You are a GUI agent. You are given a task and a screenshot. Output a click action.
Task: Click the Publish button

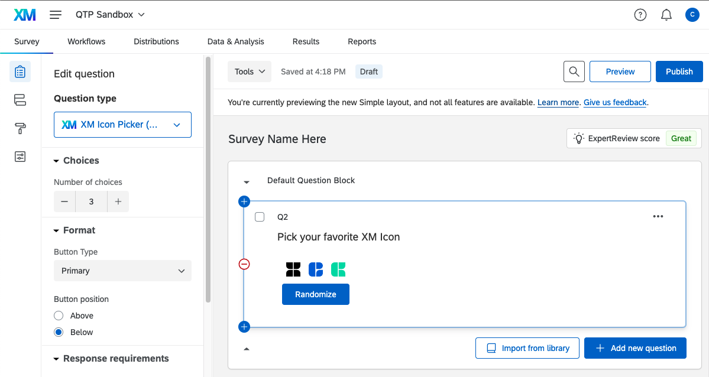(x=679, y=71)
